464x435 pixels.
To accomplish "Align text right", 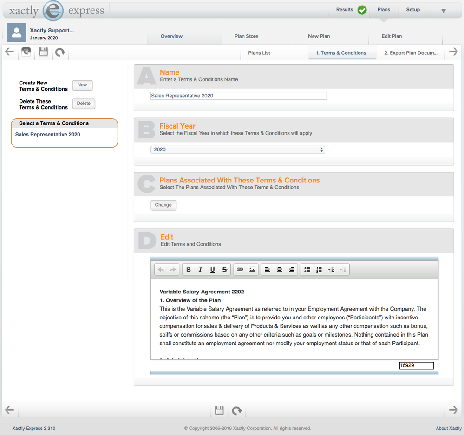I will pos(292,270).
